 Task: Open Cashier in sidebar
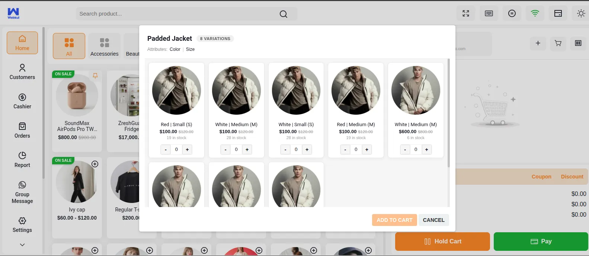(22, 101)
